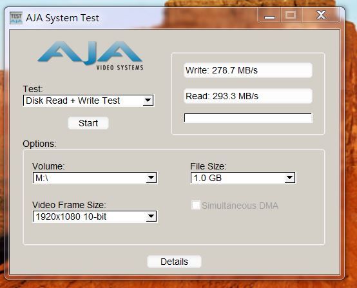The width and height of the screenshot is (357, 288).
Task: Expand the Video Frame Size dropdown arrow
Action: click(151, 216)
